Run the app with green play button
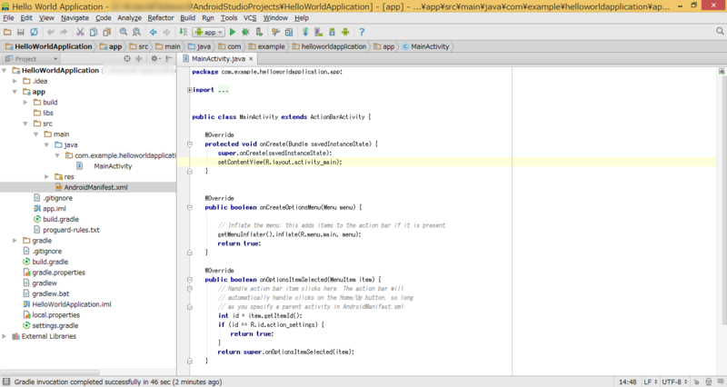This screenshot has height=387, width=727. (233, 32)
